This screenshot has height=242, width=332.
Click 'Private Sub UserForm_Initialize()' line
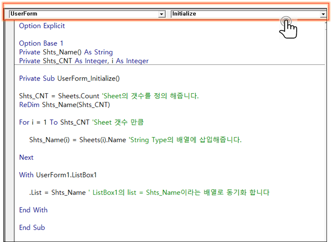click(x=69, y=78)
